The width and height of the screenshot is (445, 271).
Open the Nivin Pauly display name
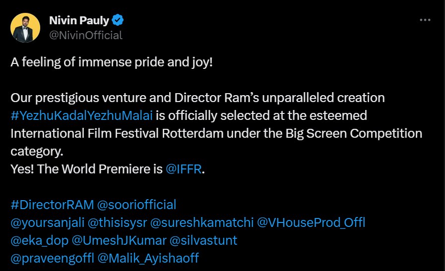[79, 20]
